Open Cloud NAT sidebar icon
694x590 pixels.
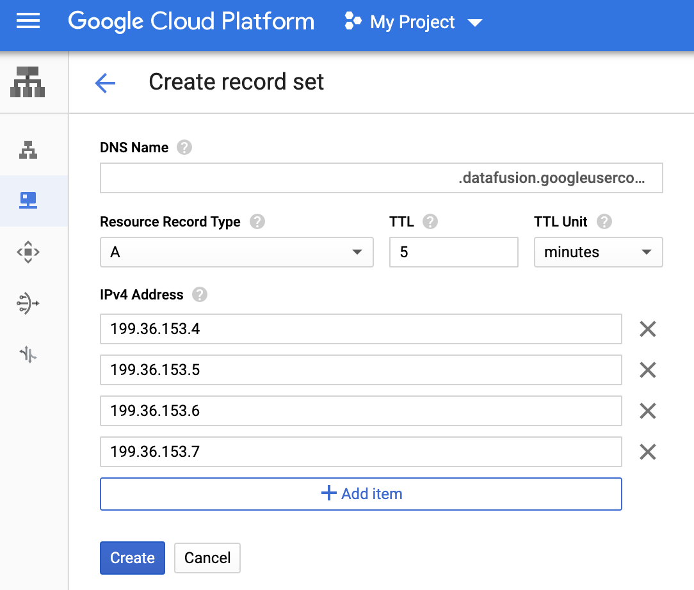click(28, 303)
